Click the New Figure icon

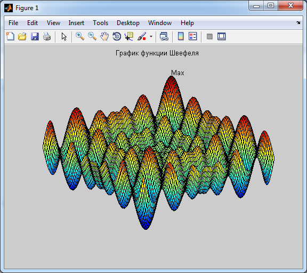[x=10, y=36]
